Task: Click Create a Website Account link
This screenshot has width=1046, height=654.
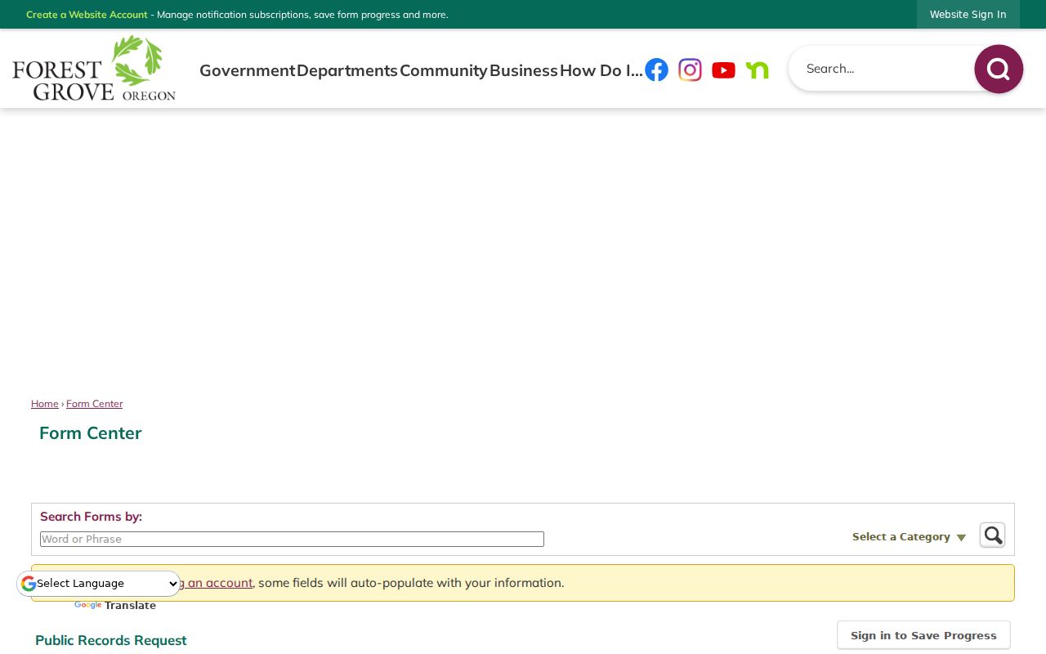Action: 87,15
